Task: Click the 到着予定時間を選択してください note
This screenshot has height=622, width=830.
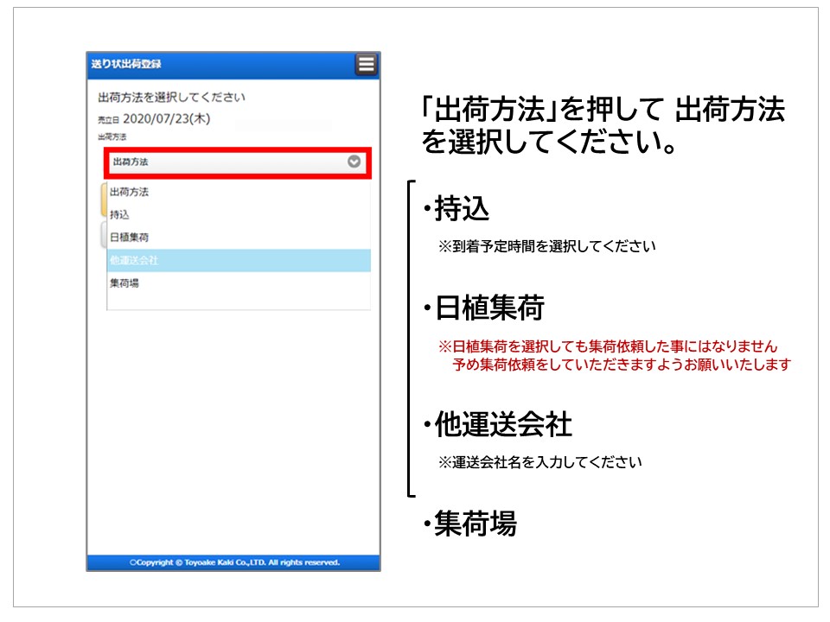Action: [x=546, y=246]
